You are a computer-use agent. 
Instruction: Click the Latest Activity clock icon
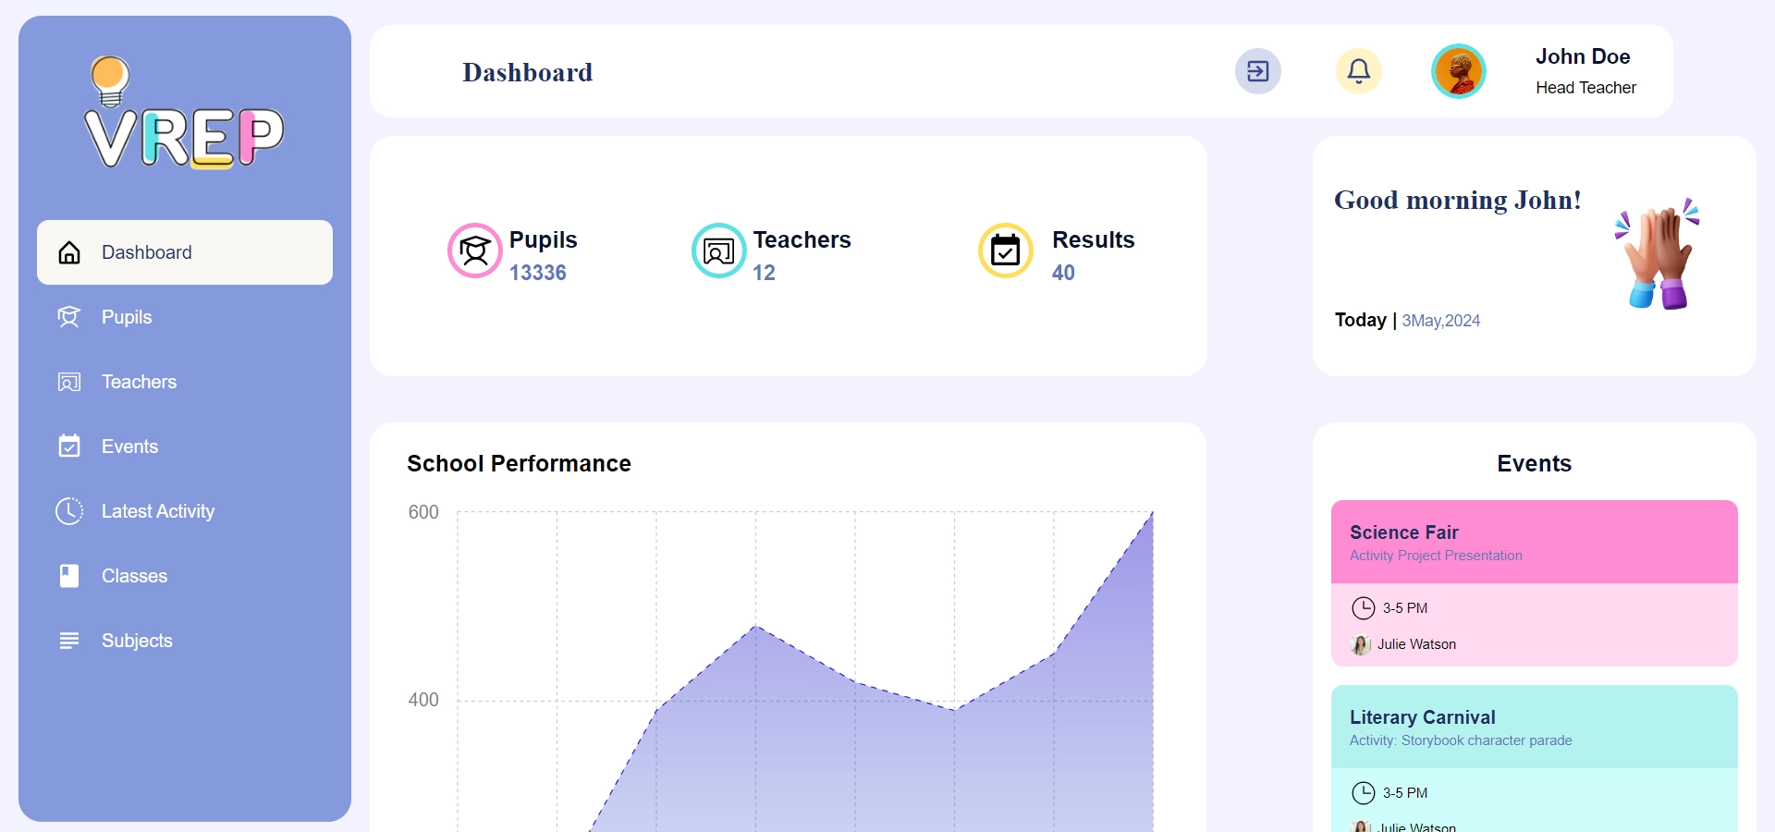pos(69,511)
